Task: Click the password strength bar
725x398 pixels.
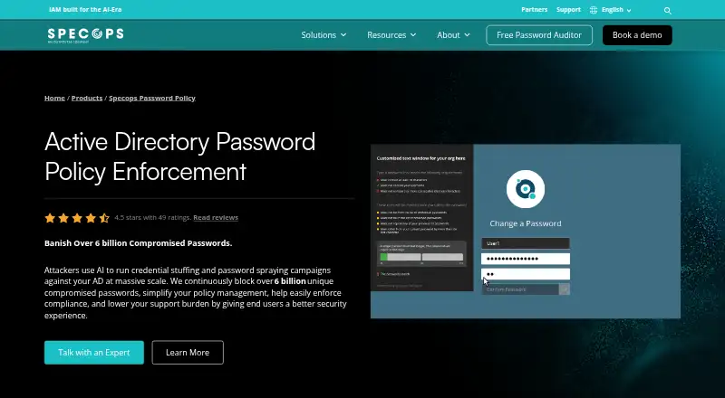Action: point(421,257)
